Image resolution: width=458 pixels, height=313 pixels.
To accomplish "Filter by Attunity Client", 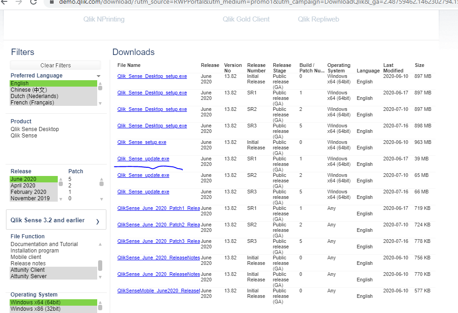I will (54, 270).
